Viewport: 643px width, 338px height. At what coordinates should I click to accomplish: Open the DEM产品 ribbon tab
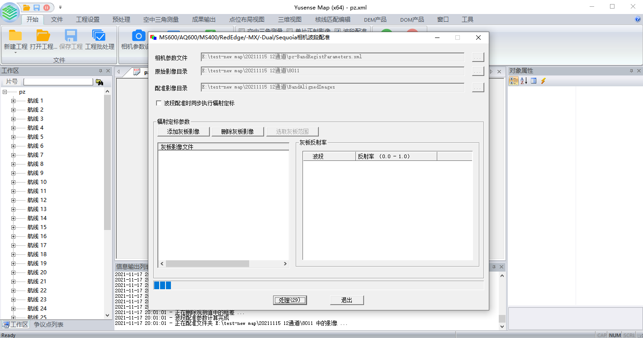(375, 19)
